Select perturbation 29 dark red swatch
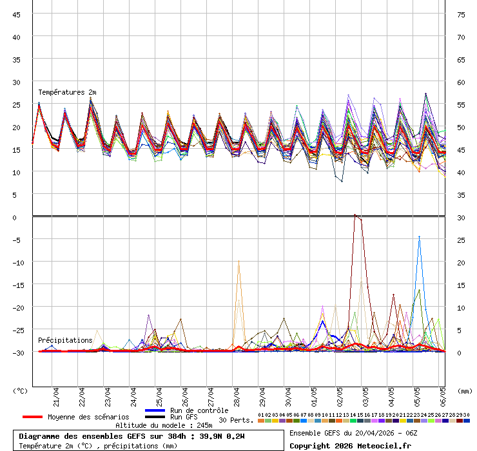The image size is (477, 451). [x=460, y=421]
